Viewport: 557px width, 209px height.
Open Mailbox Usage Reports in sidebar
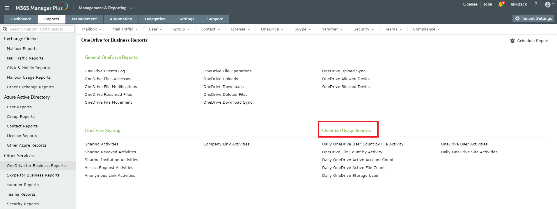[29, 78]
